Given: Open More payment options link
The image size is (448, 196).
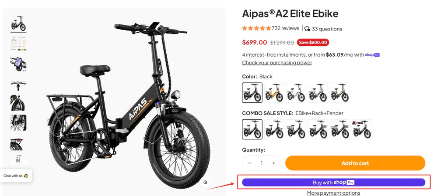Looking at the screenshot, I should click(333, 193).
